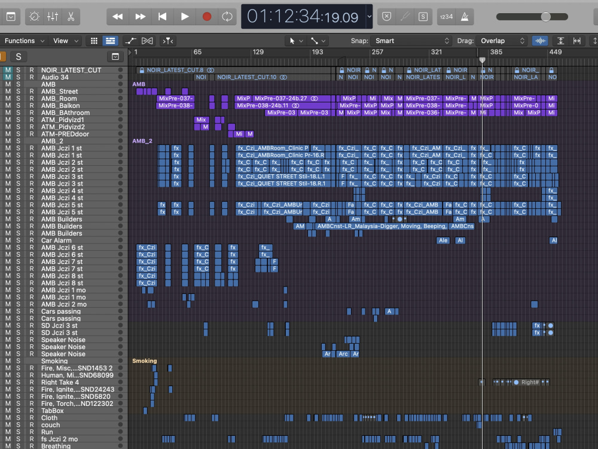This screenshot has width=598, height=449.
Task: Select the ATM-PREDdoor track
Action: tap(65, 134)
